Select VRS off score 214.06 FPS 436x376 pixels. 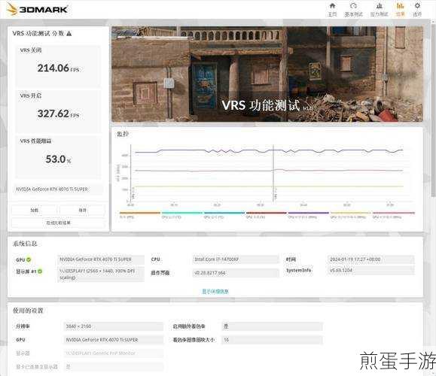(59, 68)
